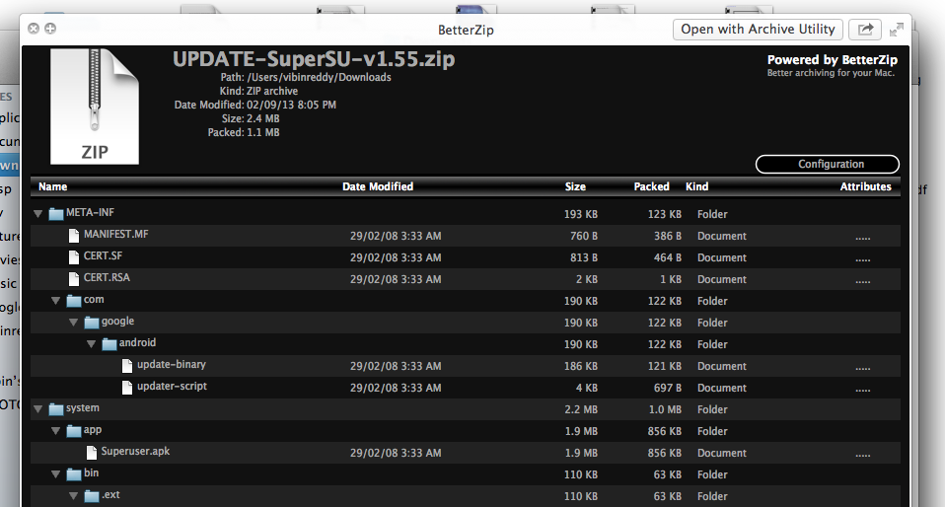
Task: Click the 697 B packed size of updater-script
Action: coord(667,388)
